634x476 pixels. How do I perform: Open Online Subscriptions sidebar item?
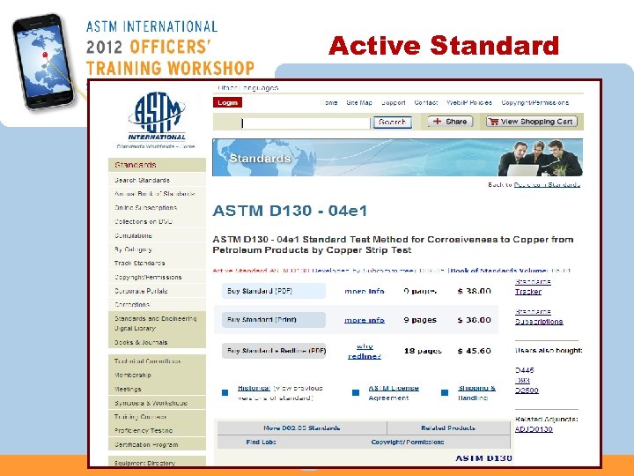(x=145, y=208)
